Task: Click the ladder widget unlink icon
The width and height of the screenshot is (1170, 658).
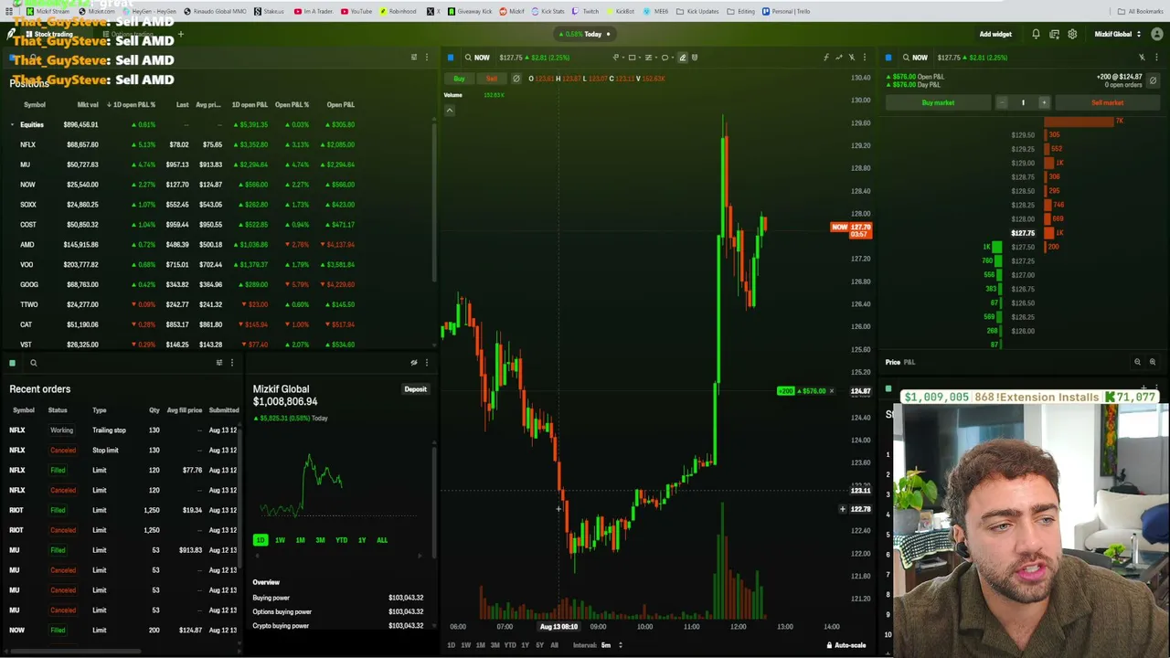Action: pyautogui.click(x=1142, y=58)
